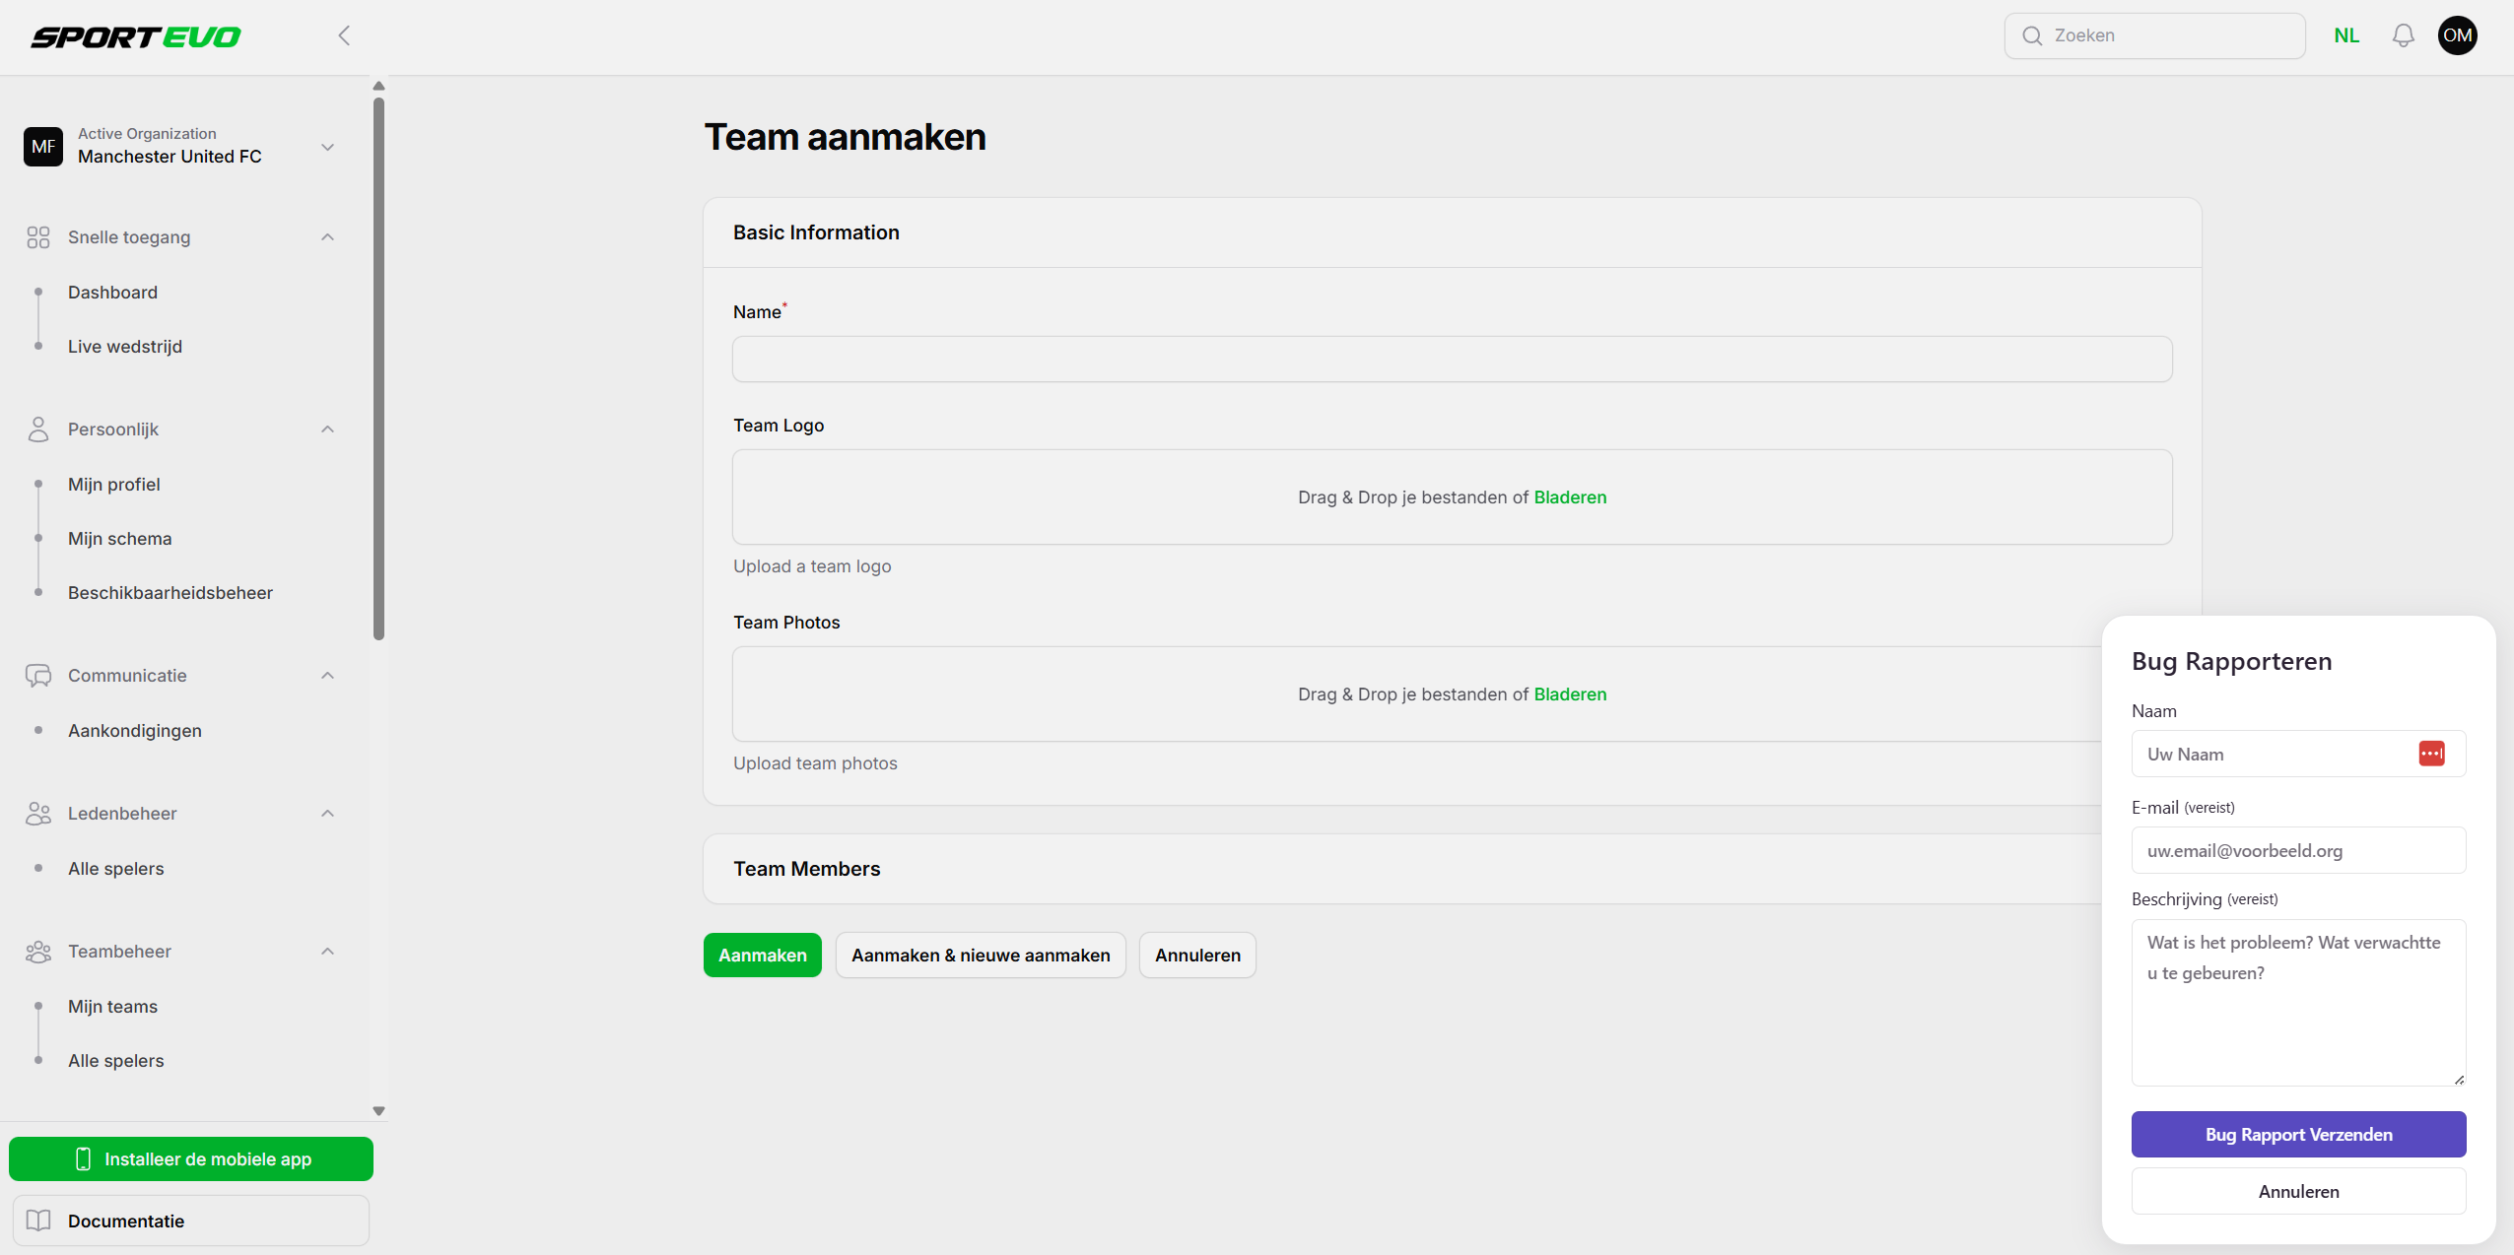
Task: Open Beschikbaarheidsbeheer page
Action: (x=170, y=593)
